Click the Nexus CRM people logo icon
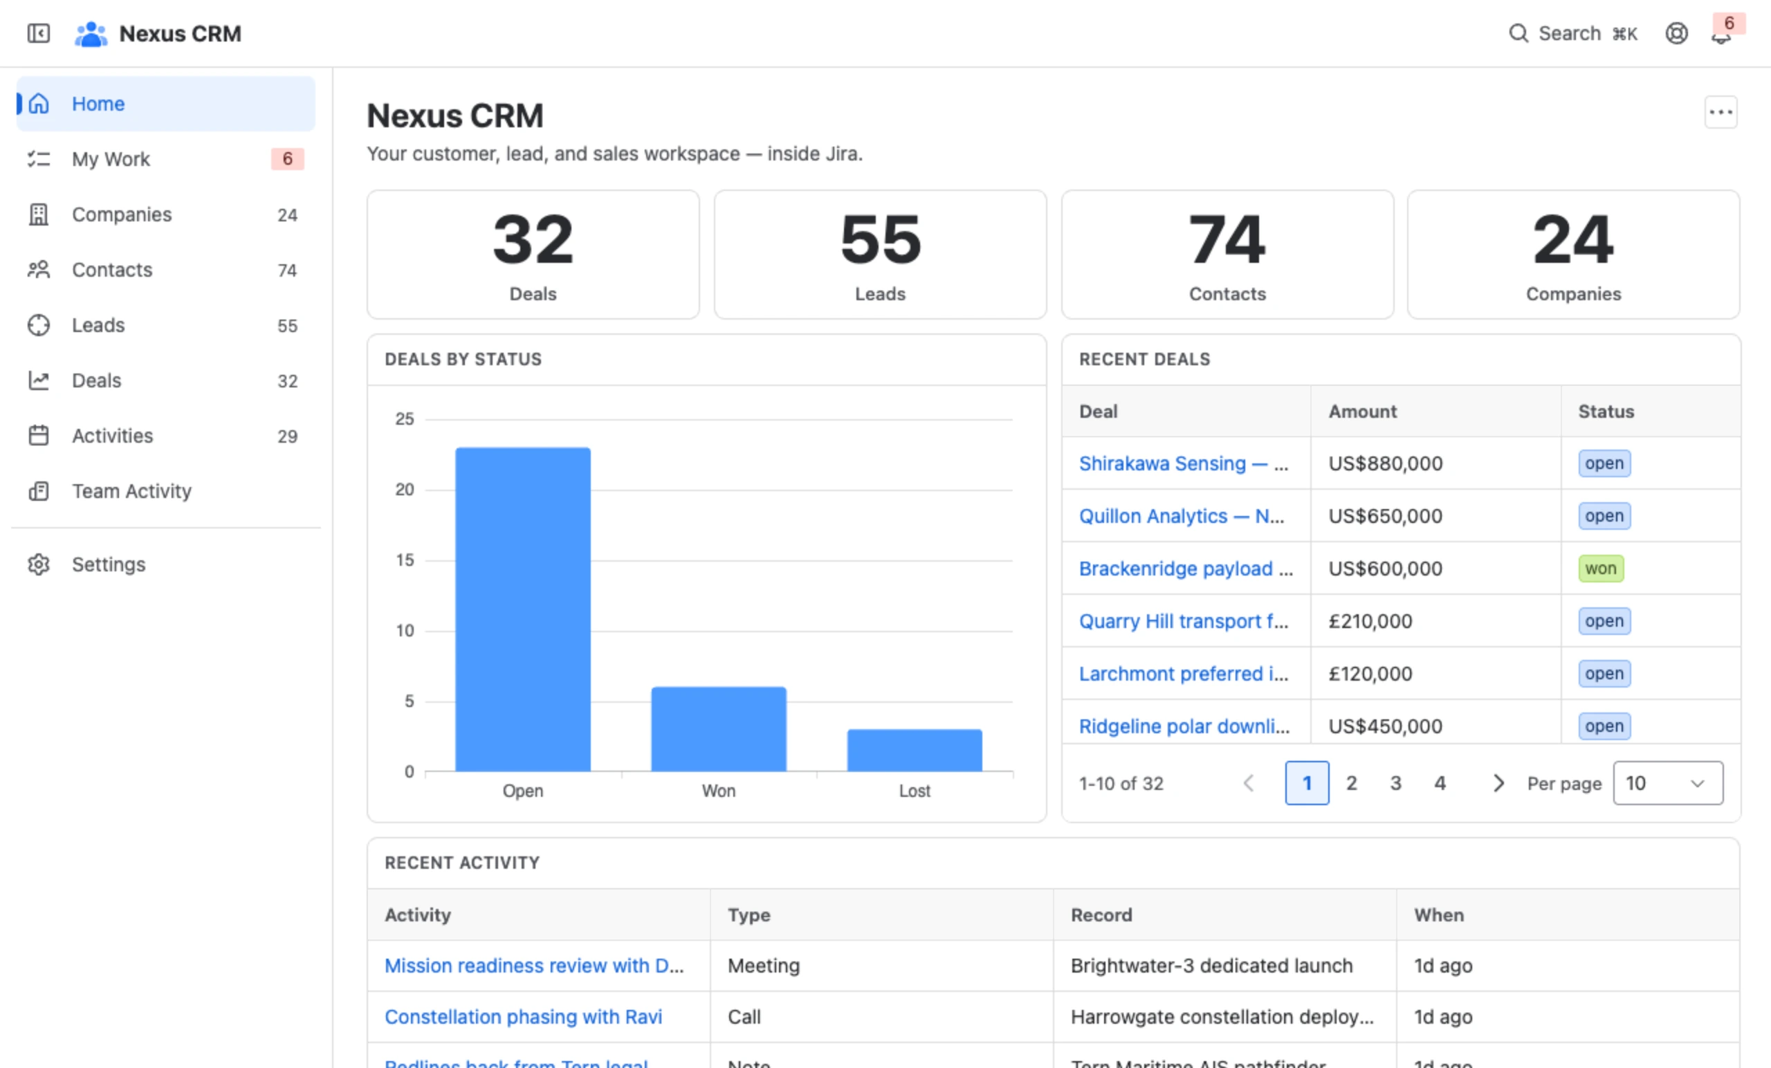Viewport: 1771px width, 1068px height. pos(91,34)
